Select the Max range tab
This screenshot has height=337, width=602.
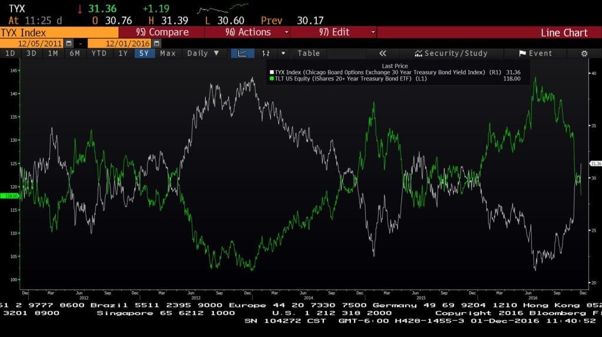pyautogui.click(x=168, y=54)
